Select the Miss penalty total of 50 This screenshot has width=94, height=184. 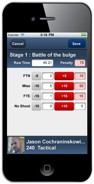80,86
